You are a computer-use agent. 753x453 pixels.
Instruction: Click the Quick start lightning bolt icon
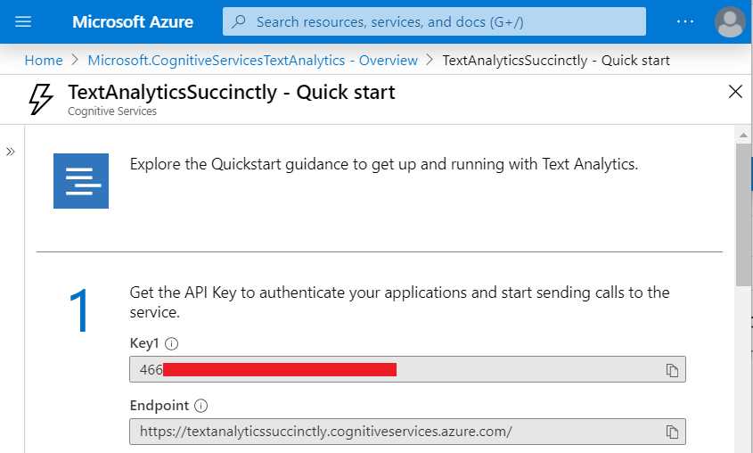point(40,100)
